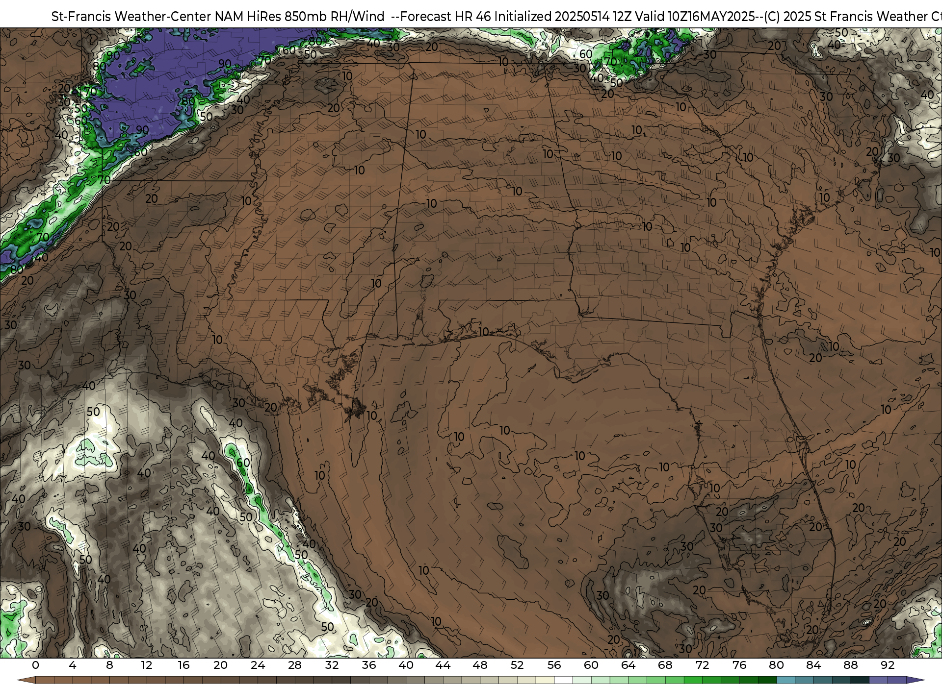The image size is (942, 686).
Task: Click colorbar tick label '48'
Action: coord(480,665)
